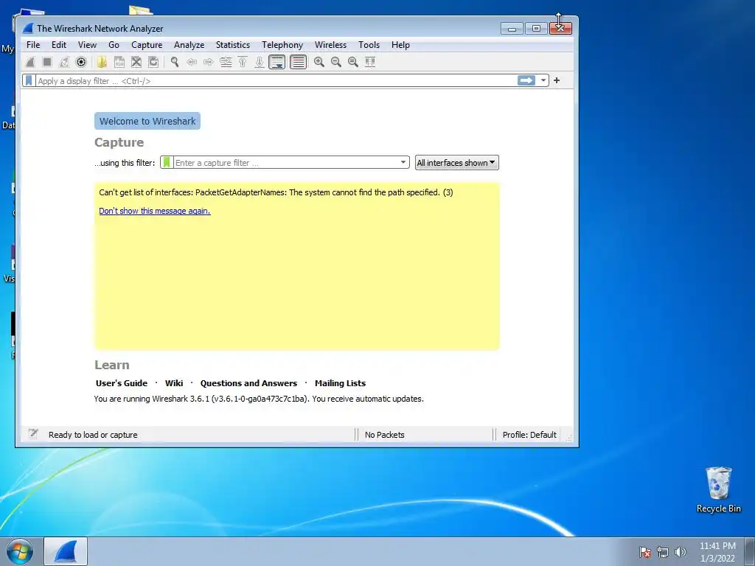This screenshot has width=755, height=566.
Task: Click the Go to specified packet icon
Action: click(x=226, y=62)
